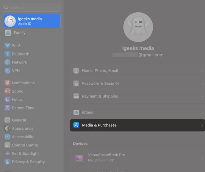Click the Password & Security lock icon
The height and width of the screenshot is (172, 205).
pyautogui.click(x=76, y=83)
